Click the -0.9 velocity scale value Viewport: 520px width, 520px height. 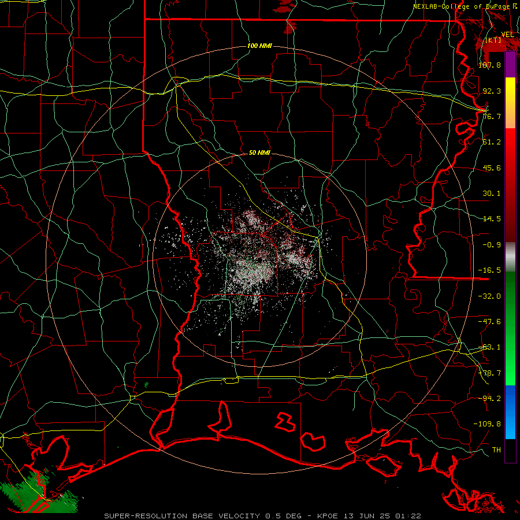point(492,245)
